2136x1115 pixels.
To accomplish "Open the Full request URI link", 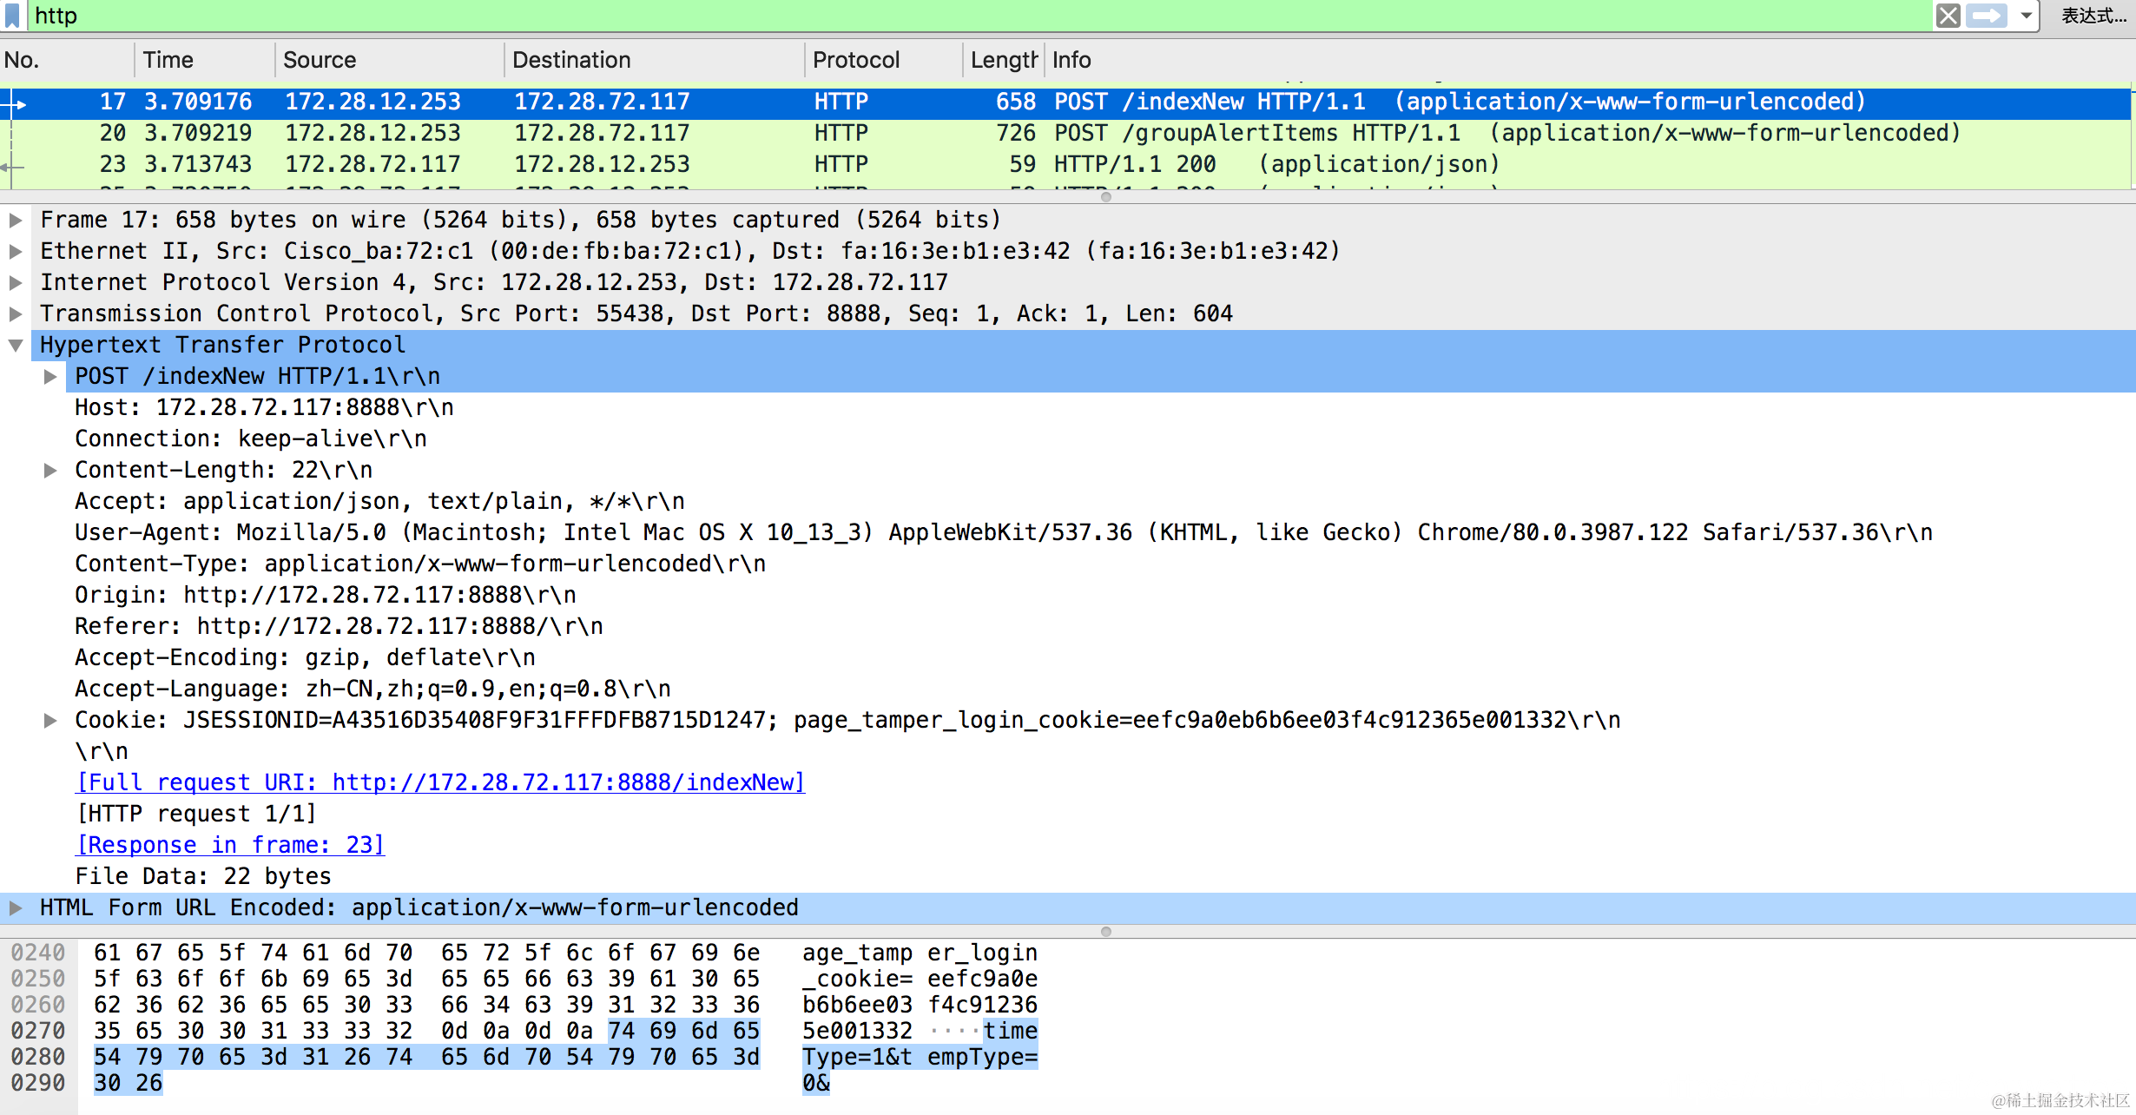I will coord(440,782).
